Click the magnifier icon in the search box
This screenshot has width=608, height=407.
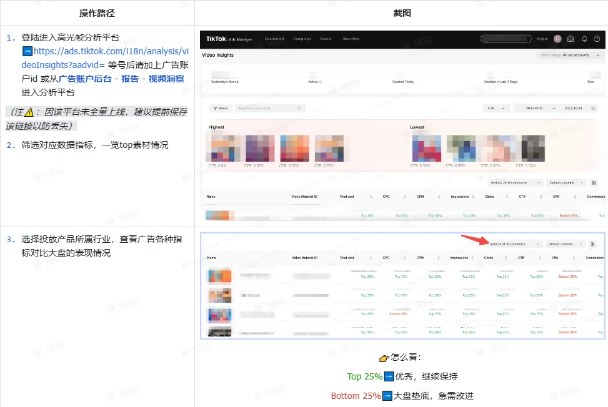coord(299,109)
